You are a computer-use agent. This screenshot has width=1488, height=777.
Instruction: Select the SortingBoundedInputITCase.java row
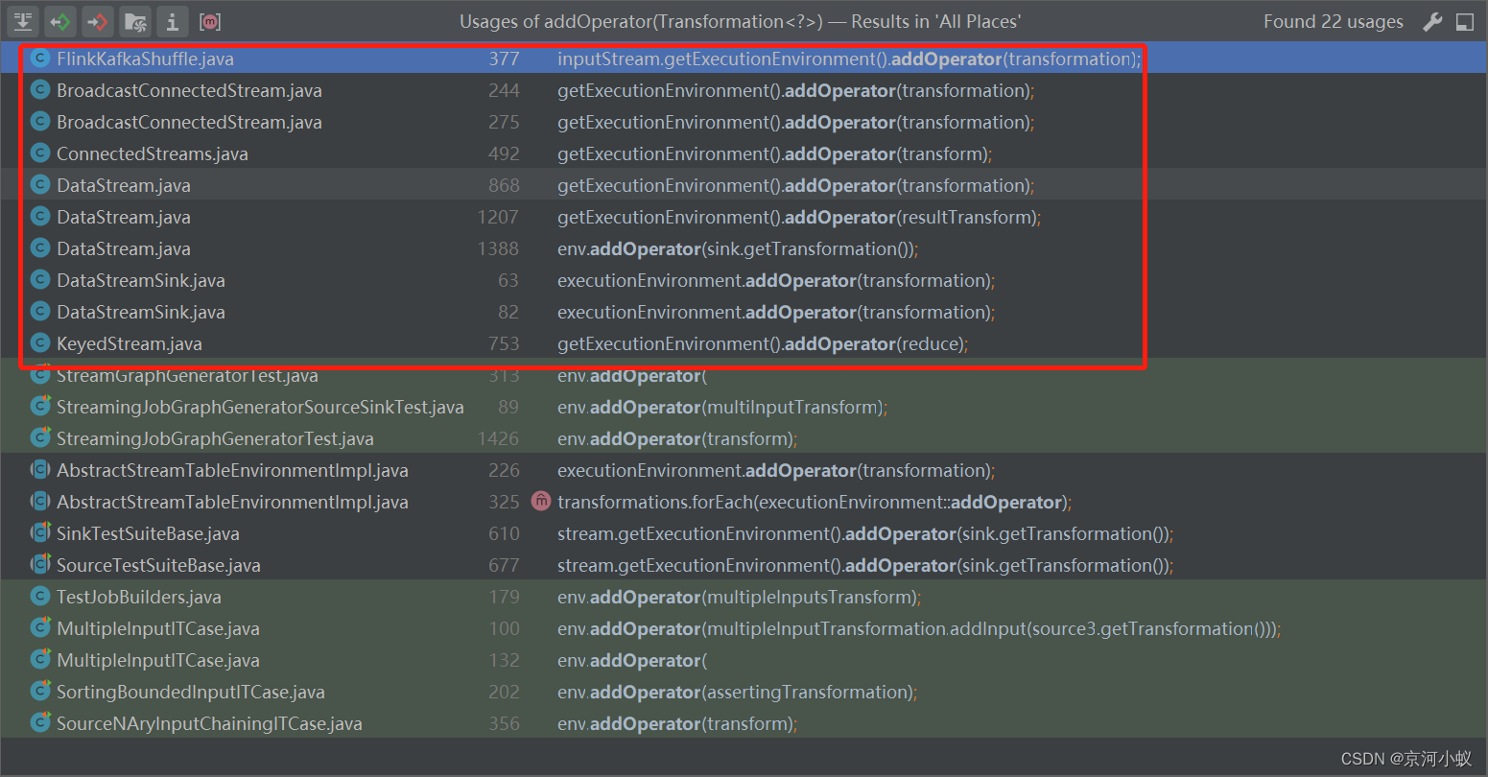pos(744,692)
